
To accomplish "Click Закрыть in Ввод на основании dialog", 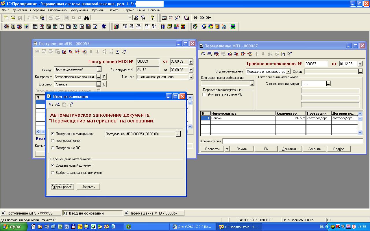I will (88, 187).
